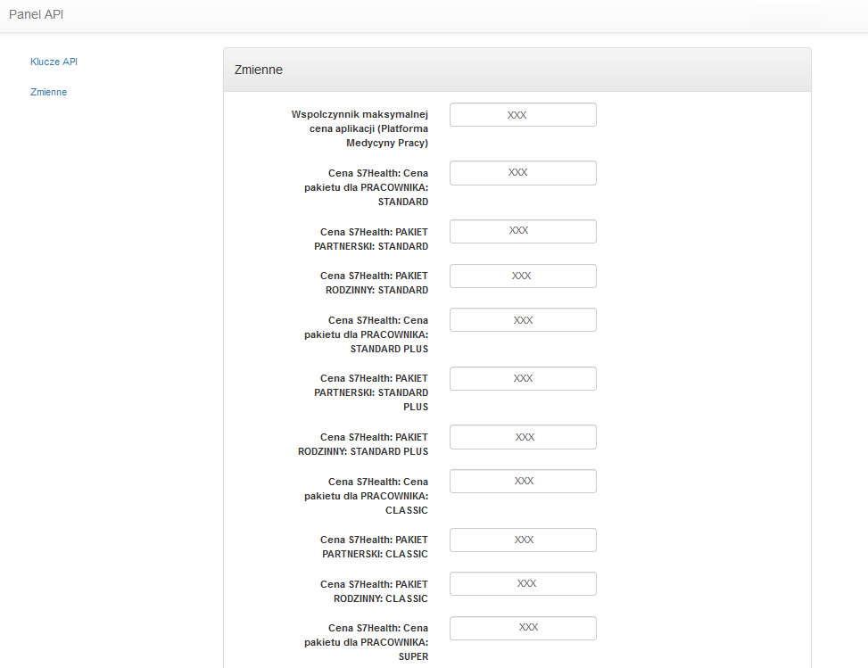Click the Panel API header title

click(35, 14)
